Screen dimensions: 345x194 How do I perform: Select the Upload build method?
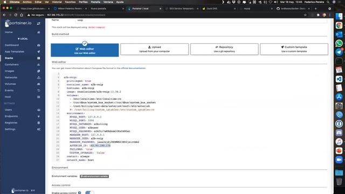coord(155,49)
